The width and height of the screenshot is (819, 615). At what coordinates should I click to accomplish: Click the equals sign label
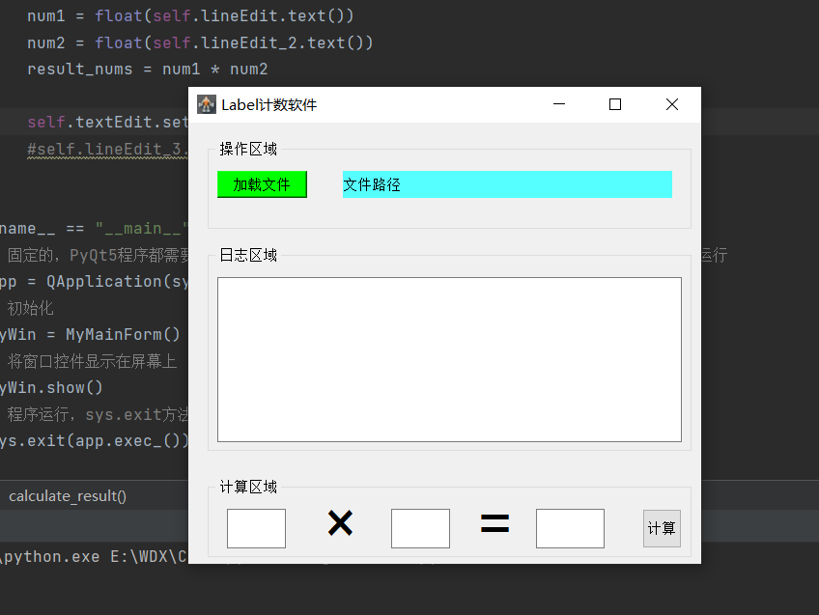click(494, 523)
